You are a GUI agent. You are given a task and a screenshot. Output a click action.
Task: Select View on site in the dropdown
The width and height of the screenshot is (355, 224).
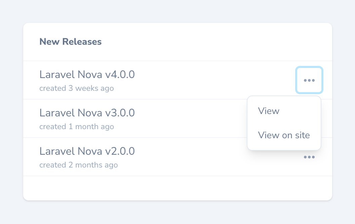click(x=284, y=135)
